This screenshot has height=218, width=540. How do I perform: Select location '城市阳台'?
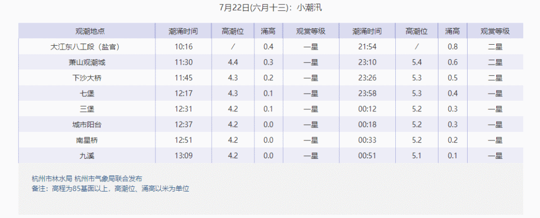click(87, 125)
